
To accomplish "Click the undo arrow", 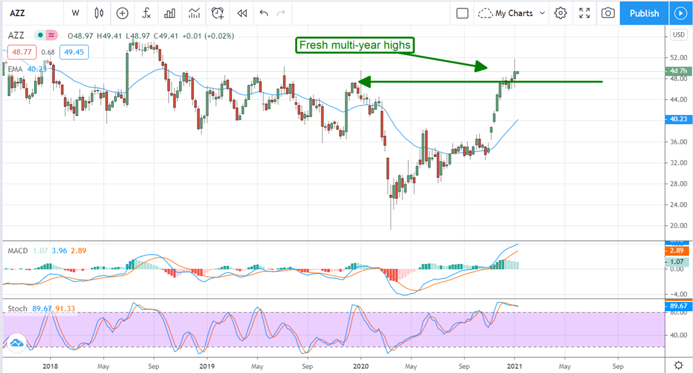I will [264, 13].
